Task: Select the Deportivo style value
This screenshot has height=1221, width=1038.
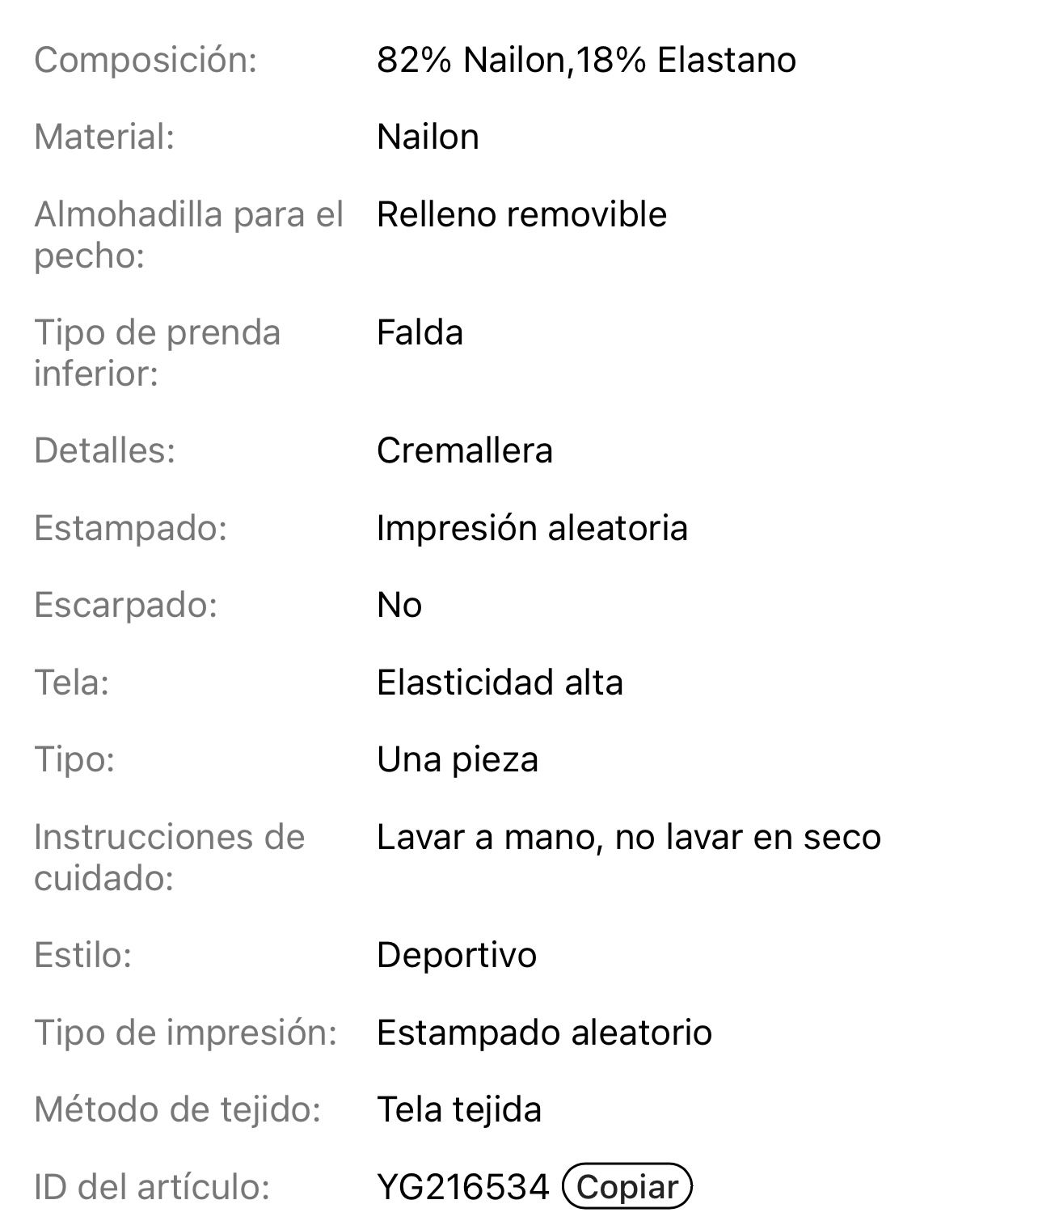Action: click(x=456, y=955)
